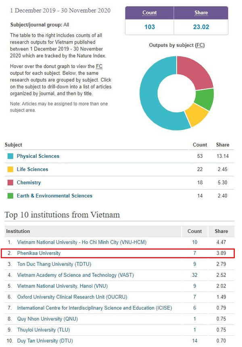
Task: Click green Earth & Environmental Sciences square
Action: coord(10,196)
